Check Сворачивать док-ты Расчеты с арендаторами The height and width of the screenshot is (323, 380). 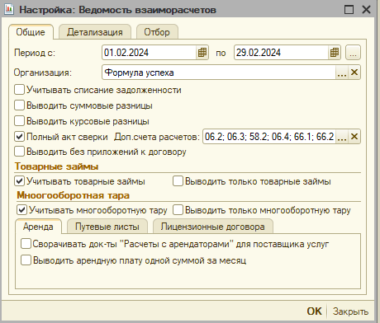coord(26,244)
